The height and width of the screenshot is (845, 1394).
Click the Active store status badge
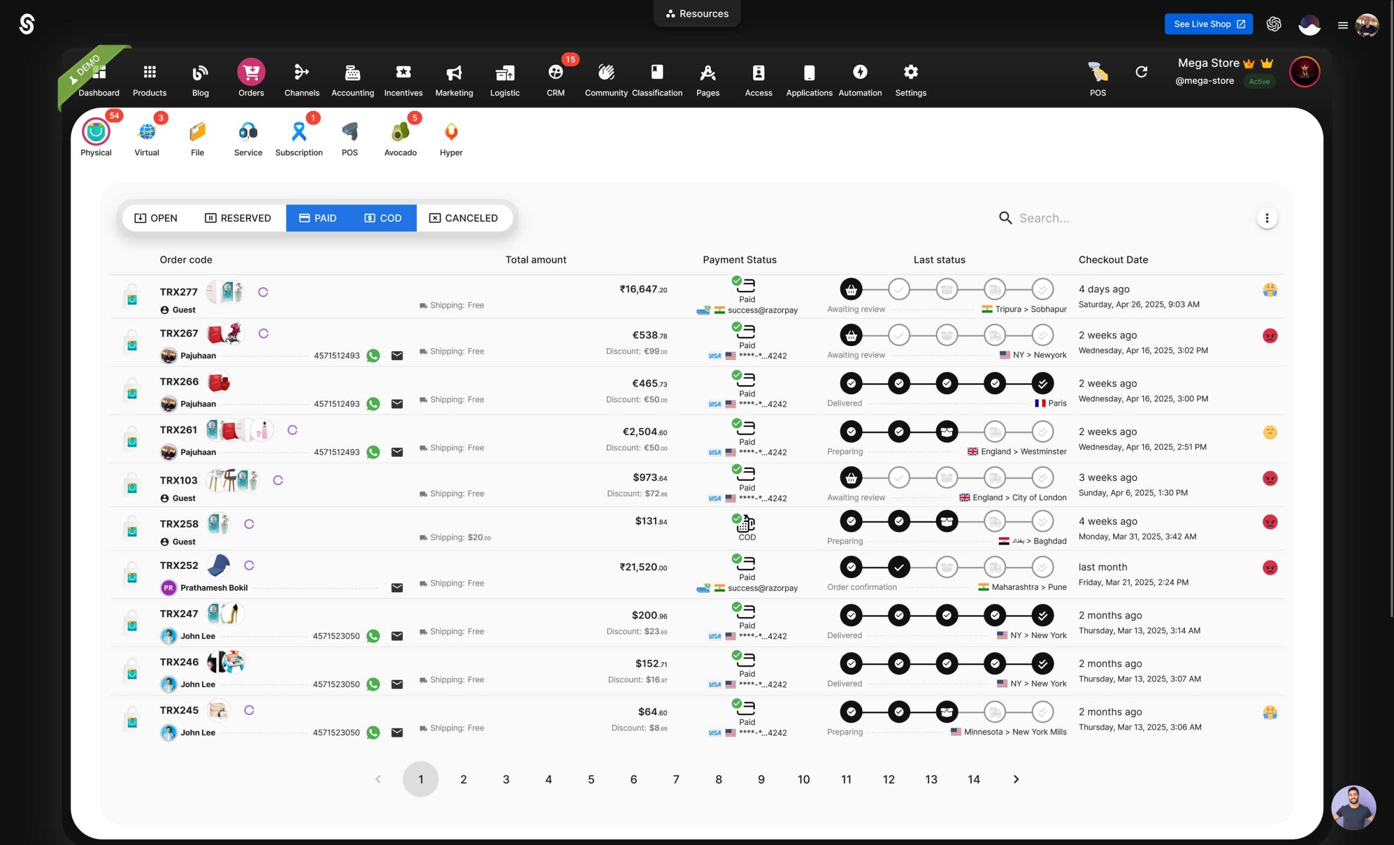pyautogui.click(x=1259, y=81)
